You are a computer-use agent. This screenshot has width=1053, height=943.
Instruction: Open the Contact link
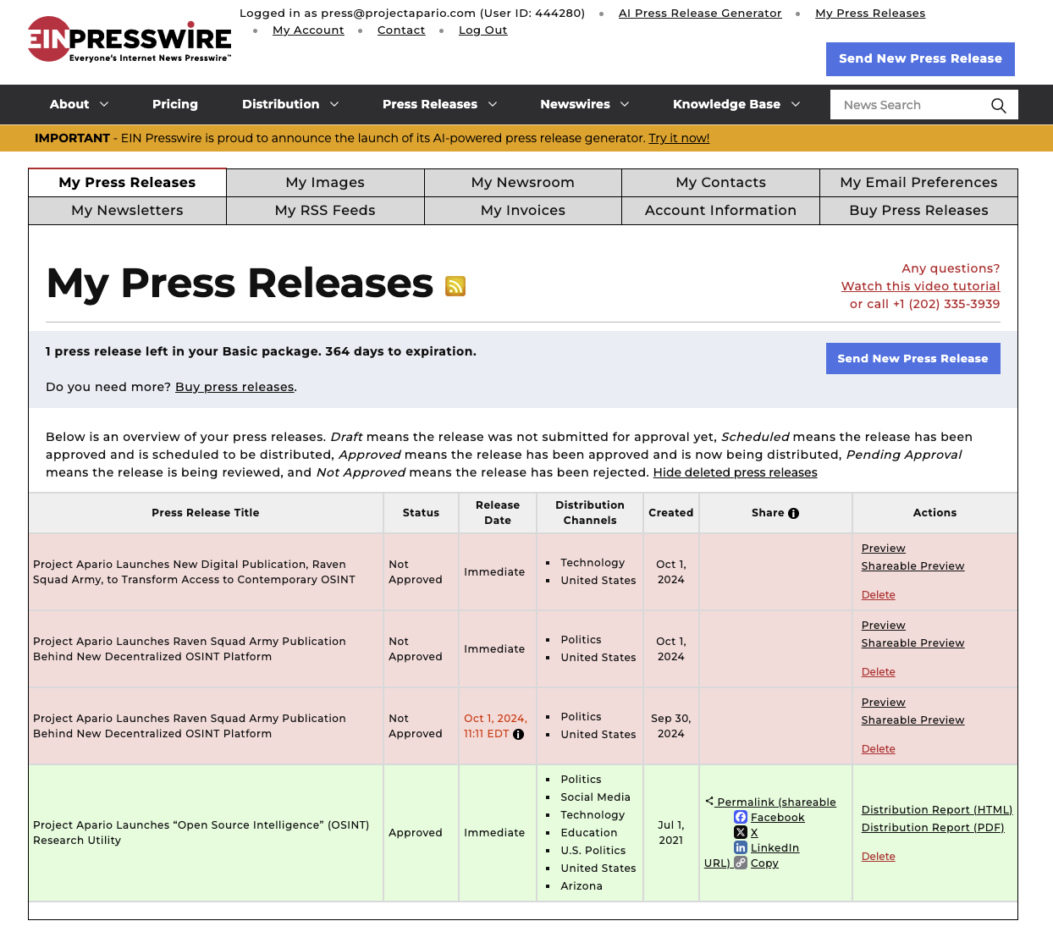(x=401, y=30)
